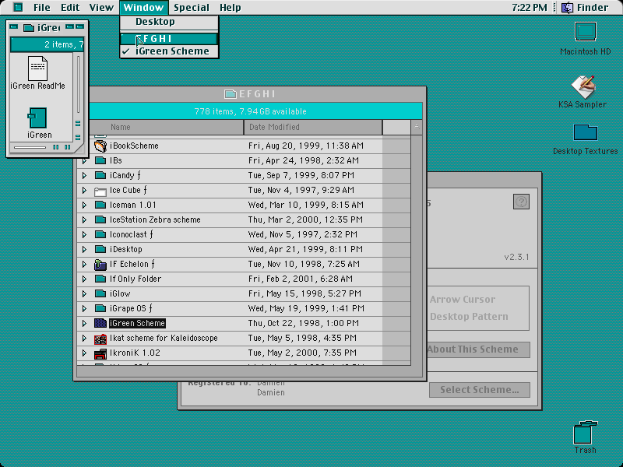Click the E F G H I window title

(x=257, y=94)
